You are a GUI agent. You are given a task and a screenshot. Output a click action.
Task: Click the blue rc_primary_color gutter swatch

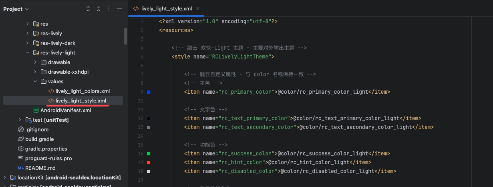click(149, 92)
